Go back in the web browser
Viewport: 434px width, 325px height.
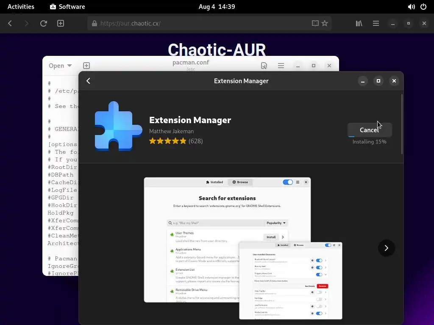tap(10, 24)
